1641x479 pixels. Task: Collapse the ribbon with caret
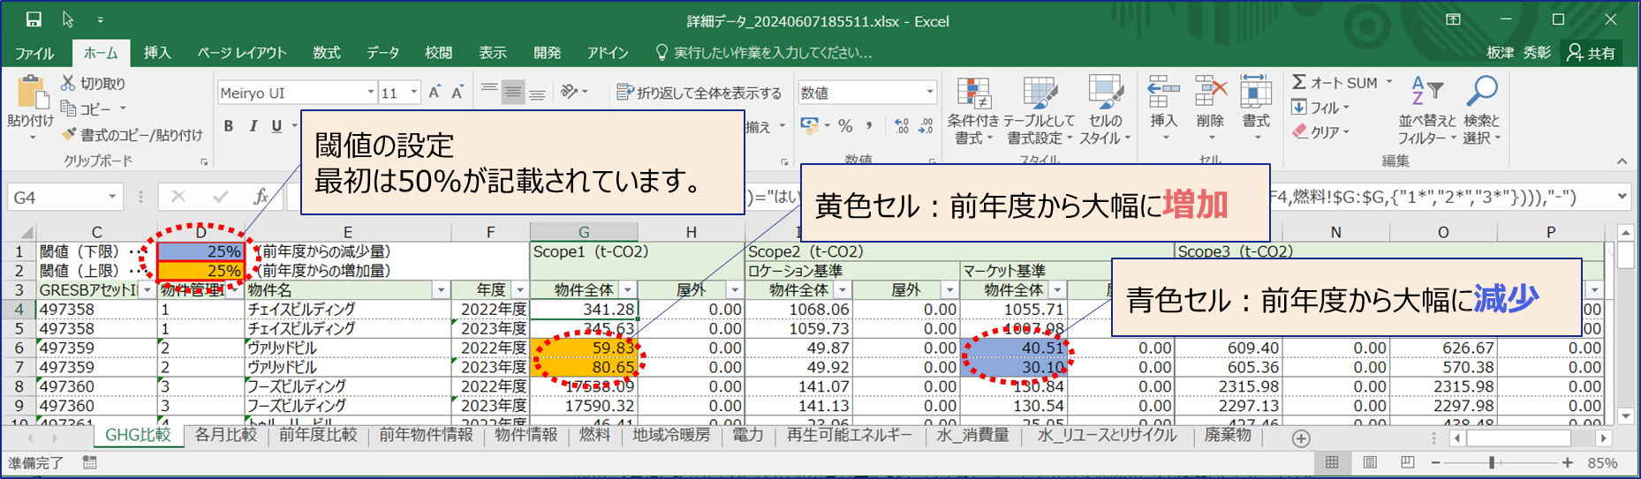tap(1622, 161)
